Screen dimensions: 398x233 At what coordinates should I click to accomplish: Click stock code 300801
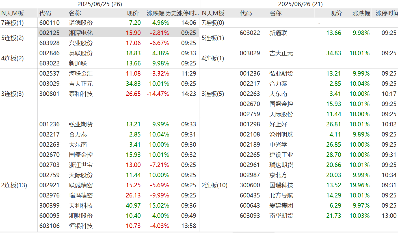pos(49,94)
